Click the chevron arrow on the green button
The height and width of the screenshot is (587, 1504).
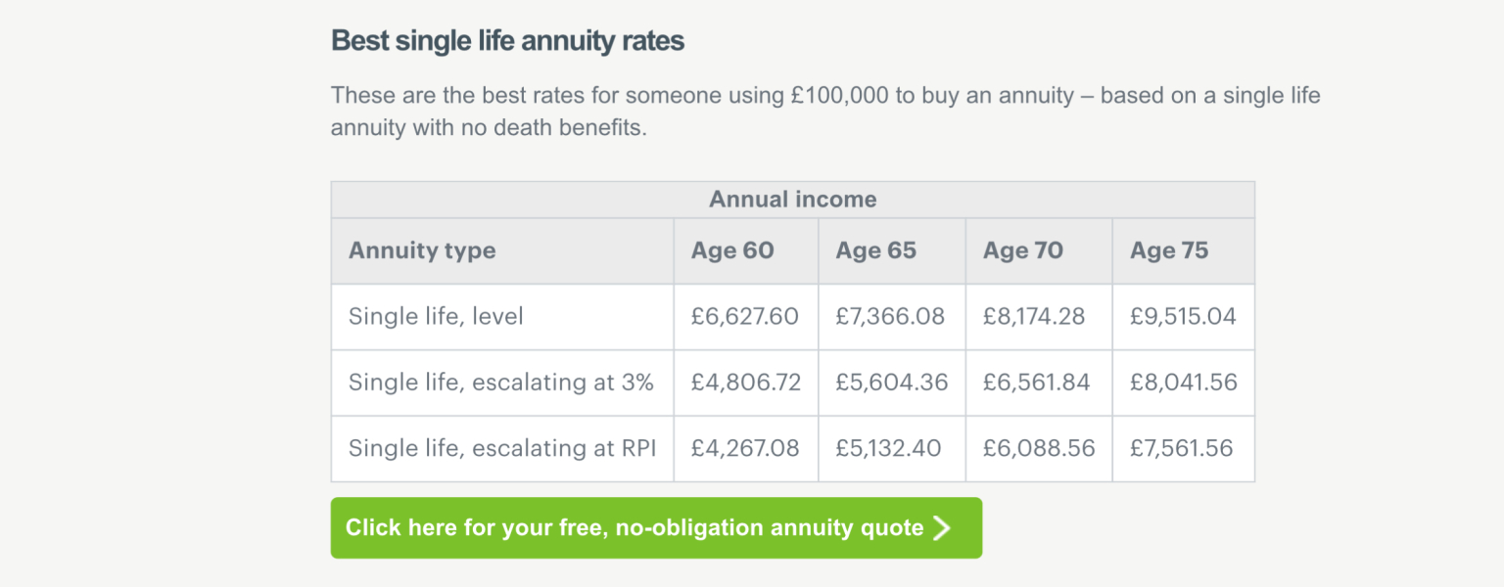942,528
